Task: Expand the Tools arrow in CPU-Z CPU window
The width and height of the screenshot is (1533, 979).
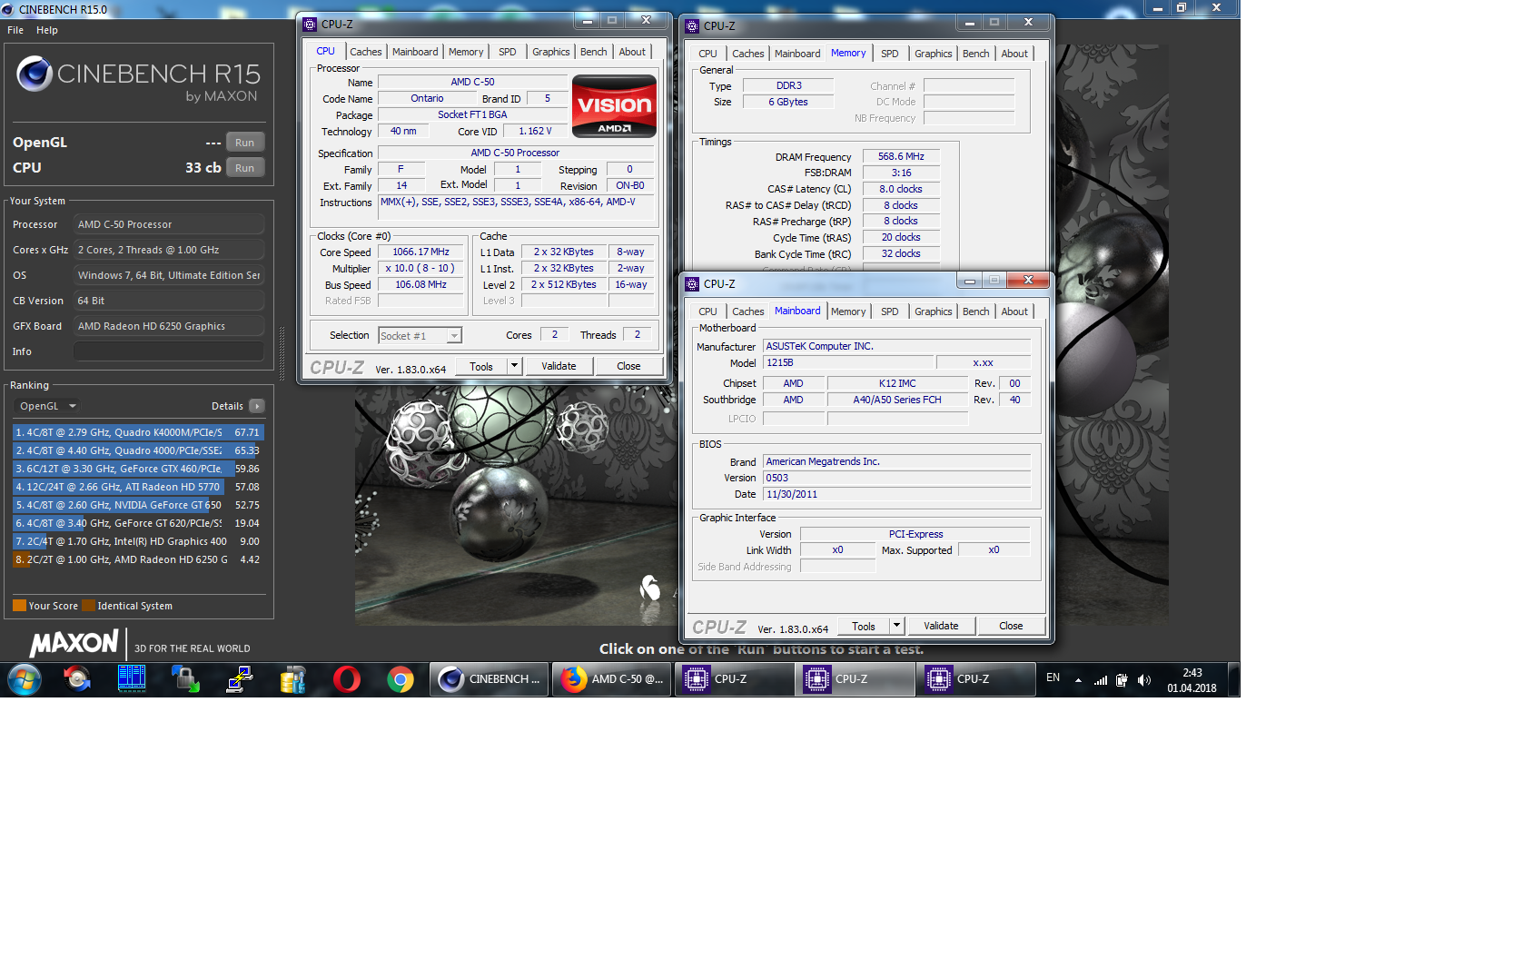Action: [514, 366]
